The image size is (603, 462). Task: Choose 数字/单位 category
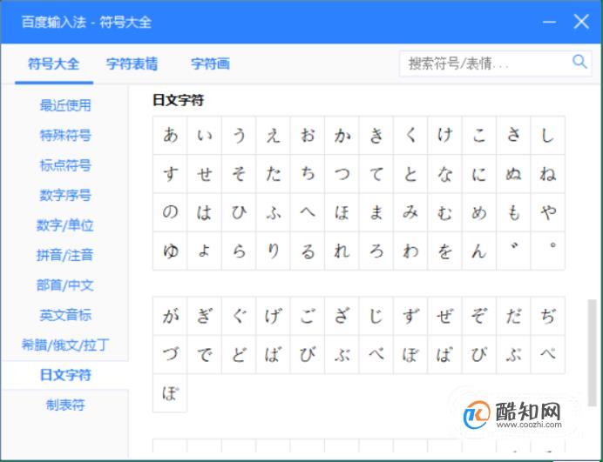(65, 225)
